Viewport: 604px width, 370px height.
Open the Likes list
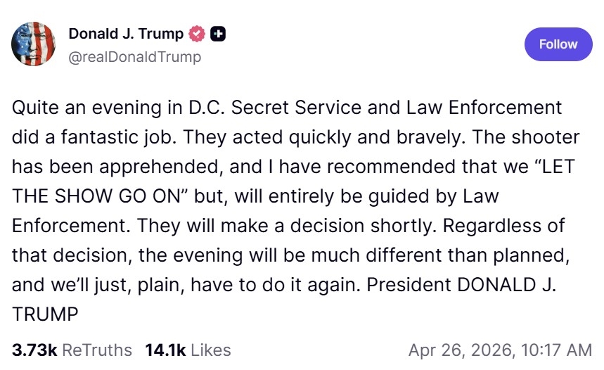point(210,350)
